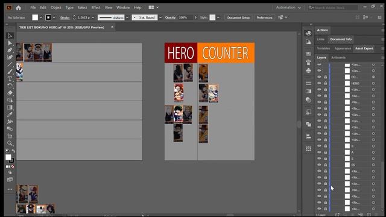Open the Window menu

click(123, 8)
